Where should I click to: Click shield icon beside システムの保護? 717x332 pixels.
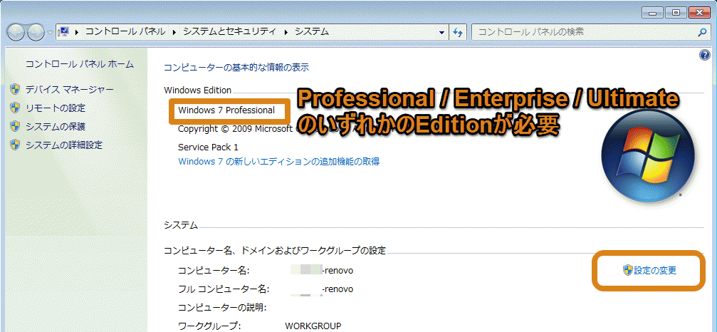coord(15,126)
